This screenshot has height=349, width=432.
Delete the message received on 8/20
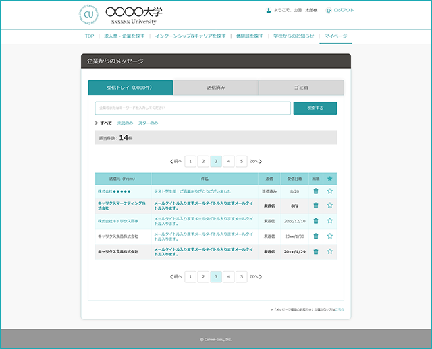(316, 191)
